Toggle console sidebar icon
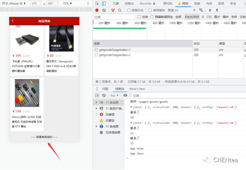This screenshot has width=246, height=170. coord(97,95)
